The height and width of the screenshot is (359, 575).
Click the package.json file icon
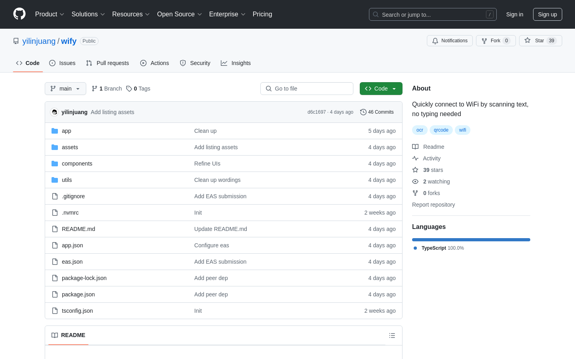(55, 294)
